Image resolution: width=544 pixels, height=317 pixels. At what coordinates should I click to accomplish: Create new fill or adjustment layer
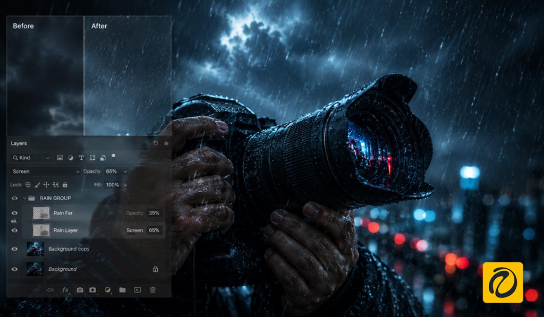coord(107,289)
